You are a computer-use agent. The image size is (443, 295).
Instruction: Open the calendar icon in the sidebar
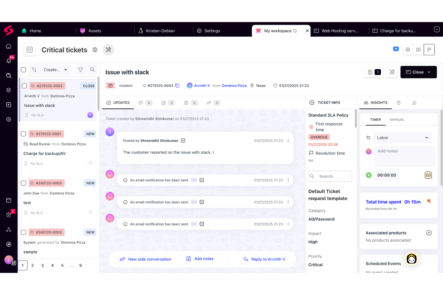pyautogui.click(x=9, y=200)
